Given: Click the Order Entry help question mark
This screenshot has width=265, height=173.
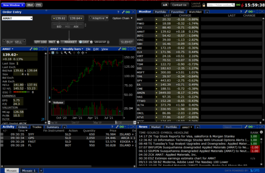Looking at the screenshot, I should (118, 12).
